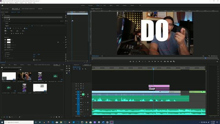220x124 pixels.
Task: Click the trash Clear icon in project panel
Action: 62,117
